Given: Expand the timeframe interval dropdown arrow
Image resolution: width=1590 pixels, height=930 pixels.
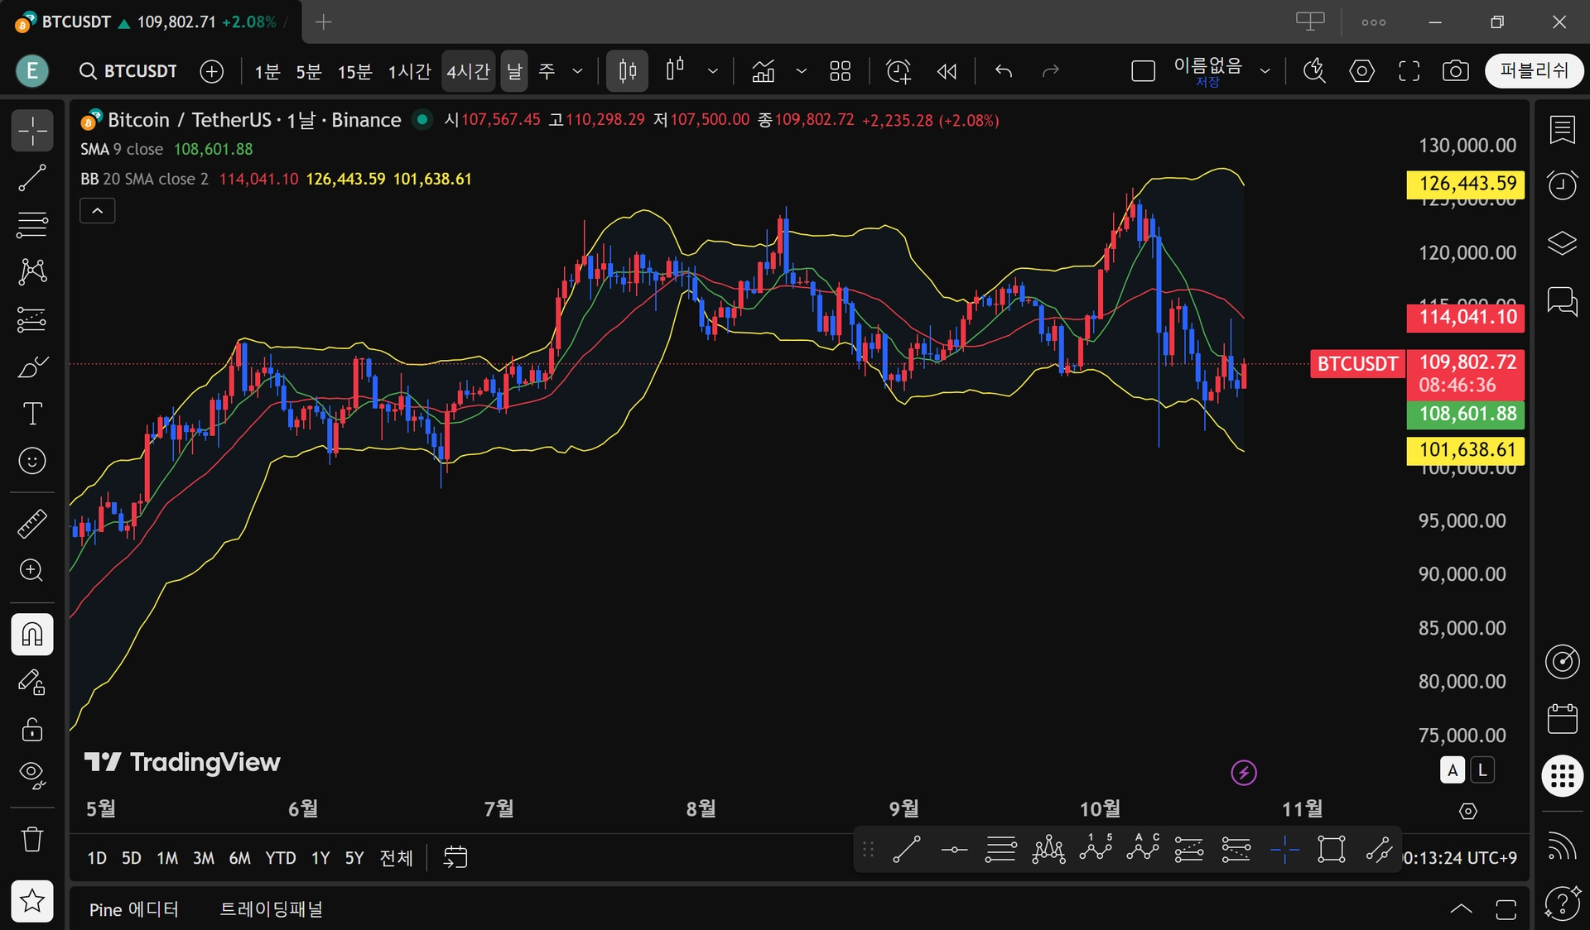Looking at the screenshot, I should click(577, 71).
